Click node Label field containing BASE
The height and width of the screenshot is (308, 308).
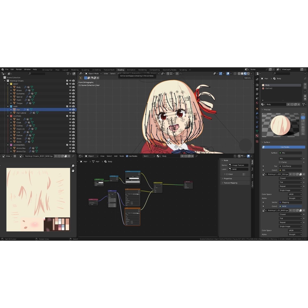point(238,169)
